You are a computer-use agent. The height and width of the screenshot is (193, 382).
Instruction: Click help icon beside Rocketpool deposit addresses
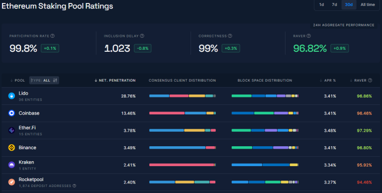click(x=74, y=186)
